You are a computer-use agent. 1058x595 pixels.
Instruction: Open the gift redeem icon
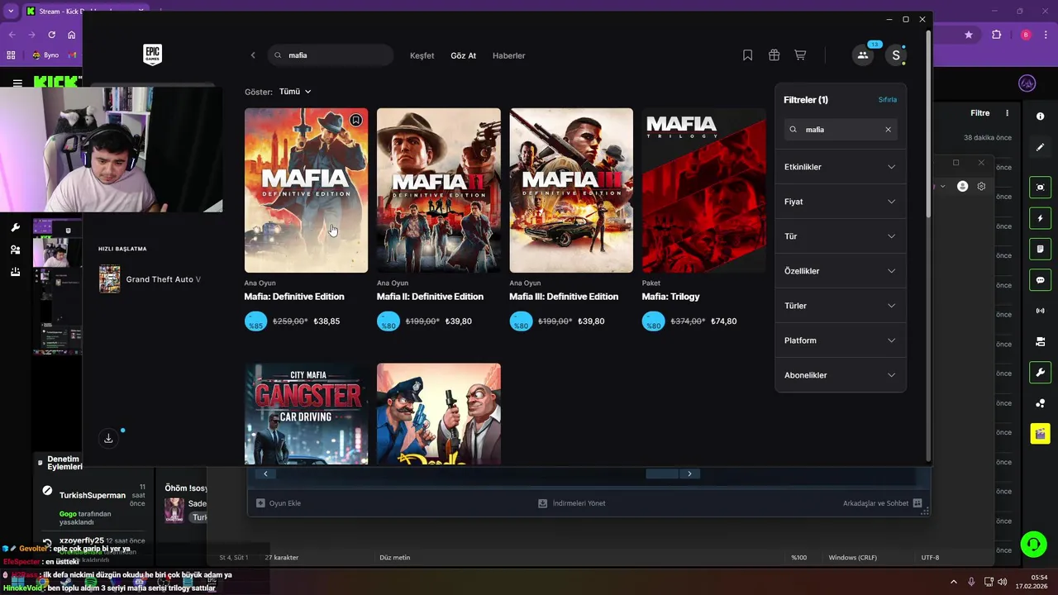(774, 55)
